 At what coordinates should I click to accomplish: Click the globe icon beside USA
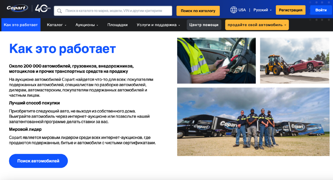[234, 10]
